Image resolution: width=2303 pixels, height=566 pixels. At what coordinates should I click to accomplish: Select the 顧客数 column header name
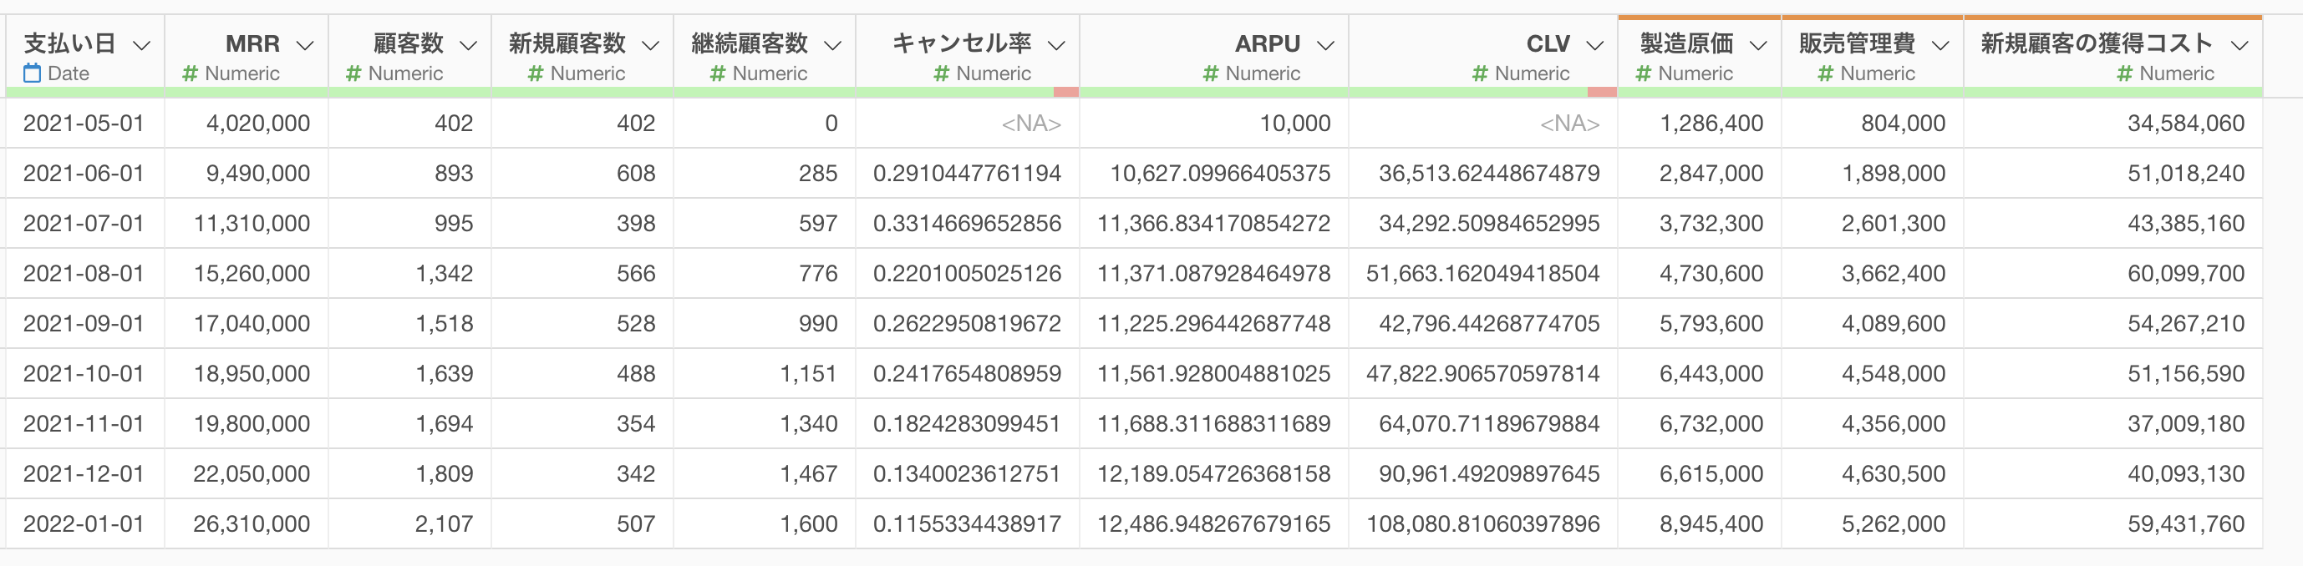coord(409,43)
